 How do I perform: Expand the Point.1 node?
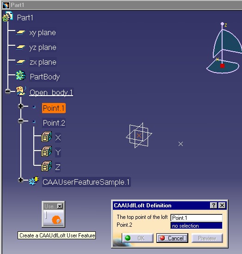[21, 106]
